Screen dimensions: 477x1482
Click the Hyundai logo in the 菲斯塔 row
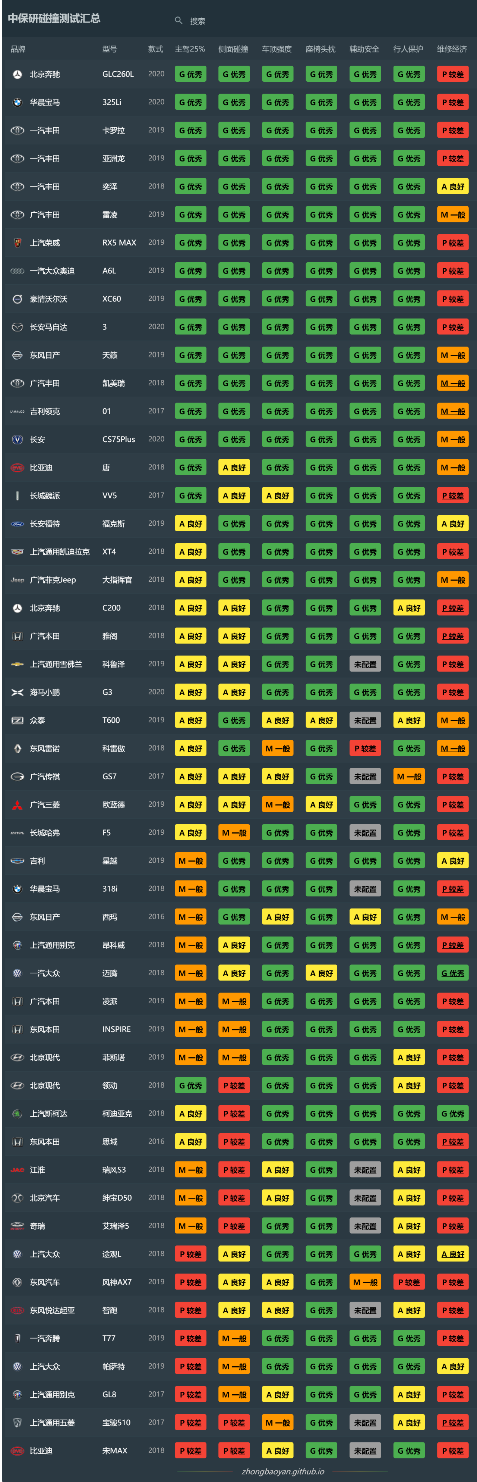(x=17, y=1057)
